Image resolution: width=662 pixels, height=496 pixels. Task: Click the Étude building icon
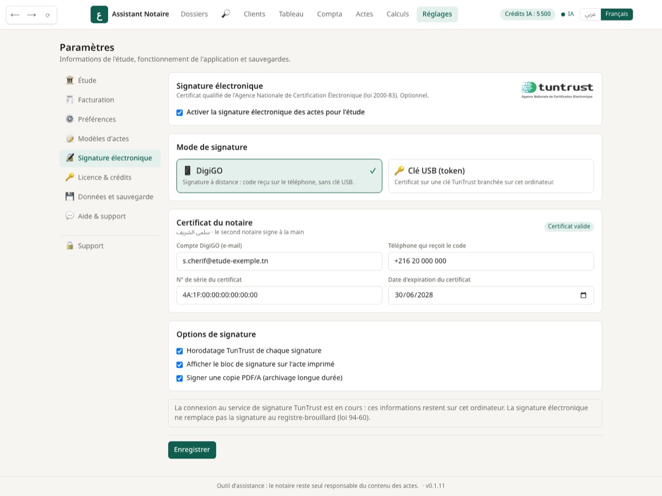tap(70, 81)
